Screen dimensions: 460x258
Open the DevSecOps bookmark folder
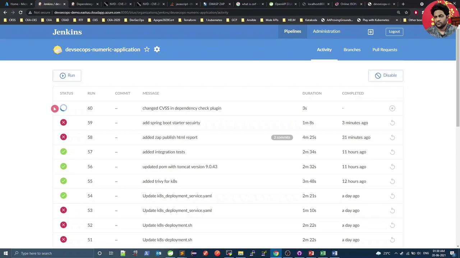coord(134,20)
